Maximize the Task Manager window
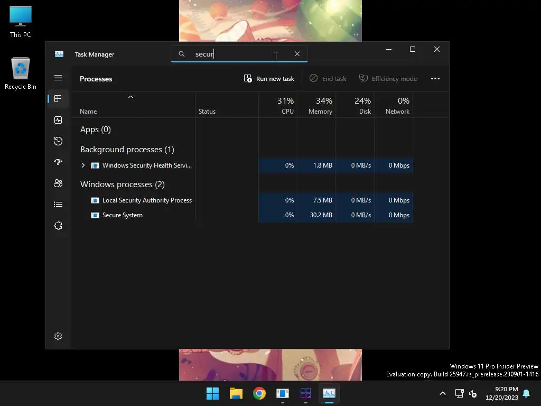The image size is (541, 406). click(412, 49)
